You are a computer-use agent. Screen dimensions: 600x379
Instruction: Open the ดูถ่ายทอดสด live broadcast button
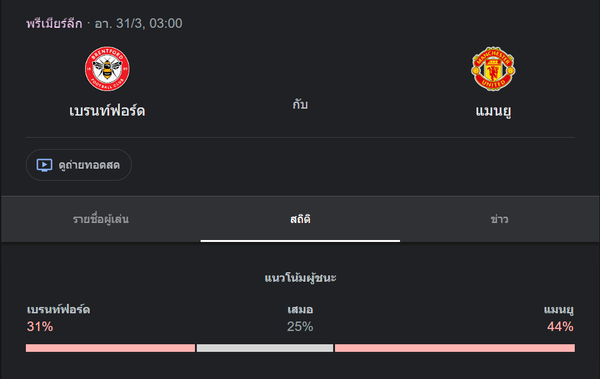(x=79, y=165)
